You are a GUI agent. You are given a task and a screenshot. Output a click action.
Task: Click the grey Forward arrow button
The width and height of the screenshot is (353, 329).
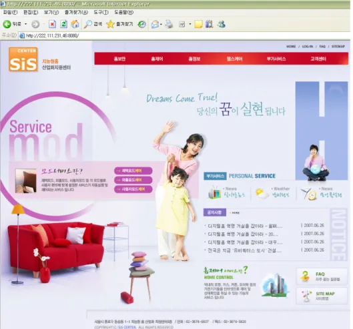click(x=35, y=24)
